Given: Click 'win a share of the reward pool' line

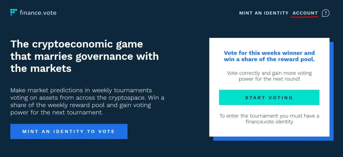Looking at the screenshot, I should tap(269, 59).
